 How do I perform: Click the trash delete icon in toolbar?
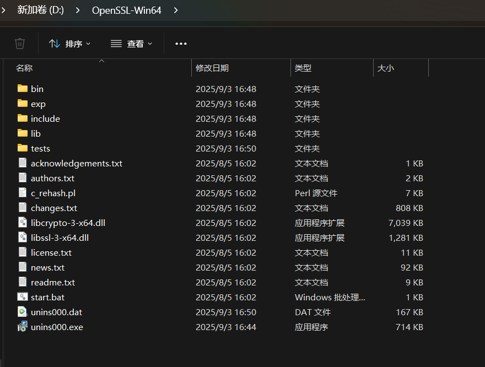pyautogui.click(x=20, y=44)
